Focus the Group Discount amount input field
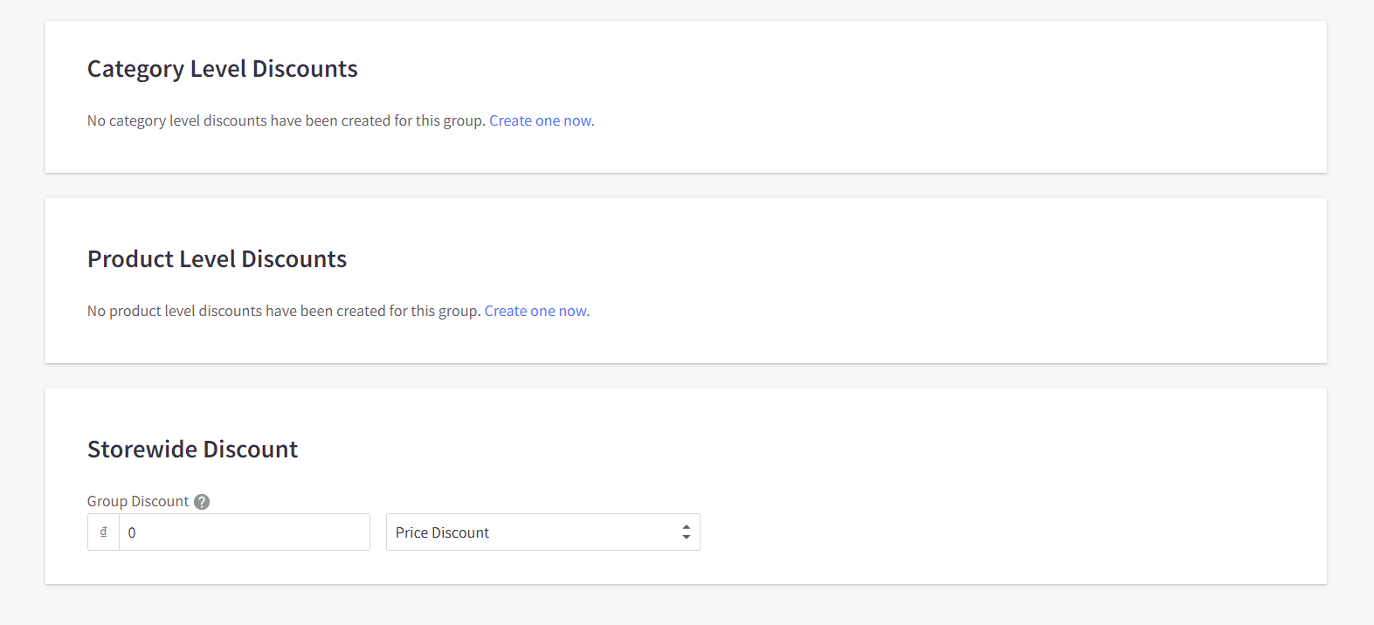Viewport: 1374px width, 625px height. [245, 532]
